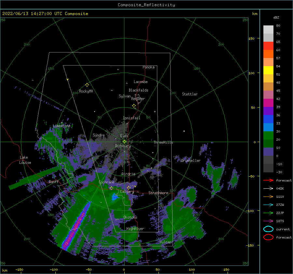Click the yellow diamond marker above Calgary label
Screen dimensions: 293x274
129,188
